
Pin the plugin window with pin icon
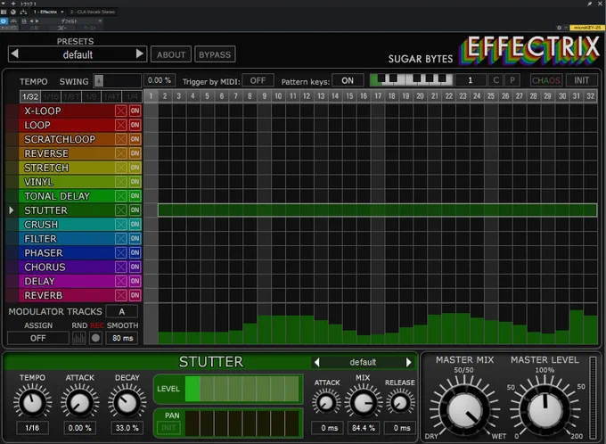(x=589, y=4)
